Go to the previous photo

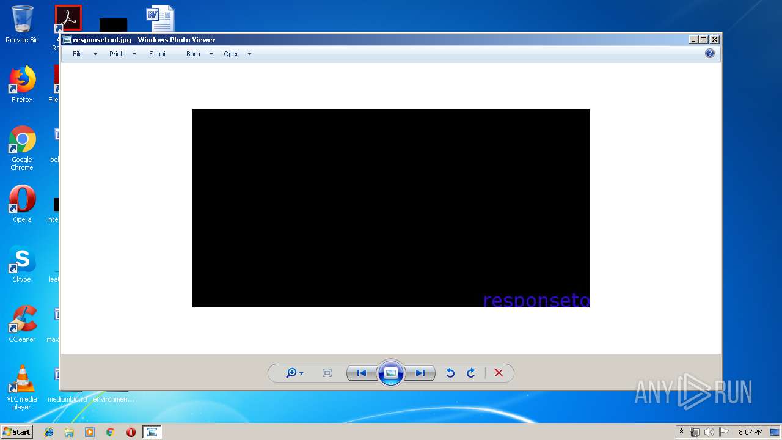362,373
